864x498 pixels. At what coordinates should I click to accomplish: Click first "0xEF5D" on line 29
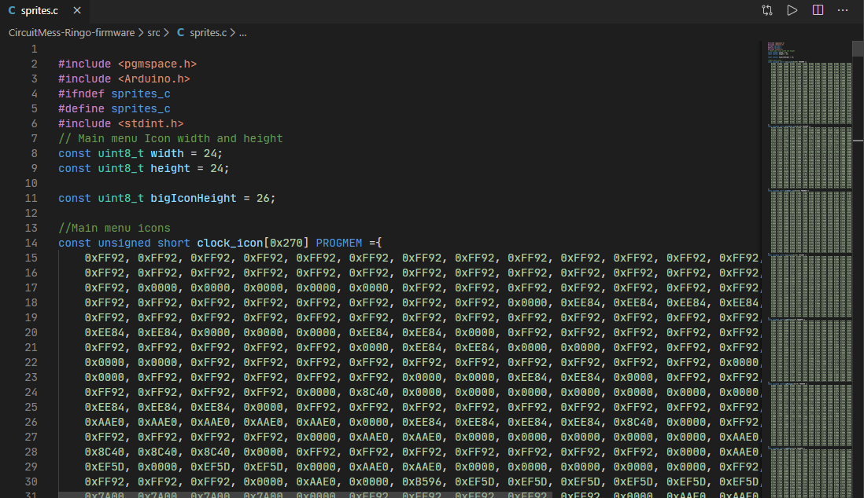104,467
